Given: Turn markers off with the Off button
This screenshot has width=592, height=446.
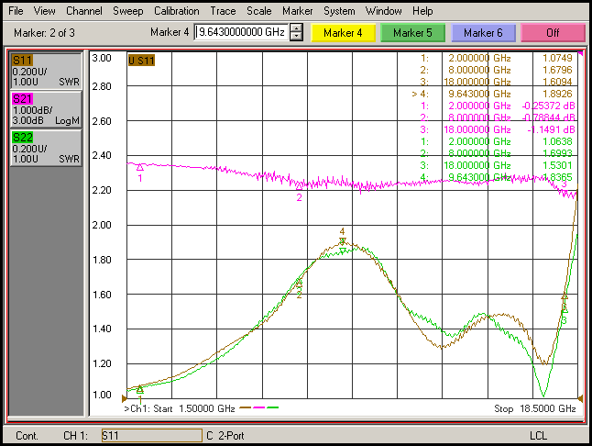Looking at the screenshot, I should click(553, 33).
